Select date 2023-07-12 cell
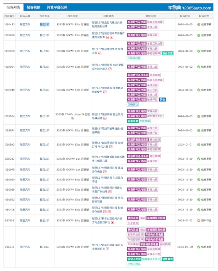The width and height of the screenshot is (218, 271). (185, 221)
